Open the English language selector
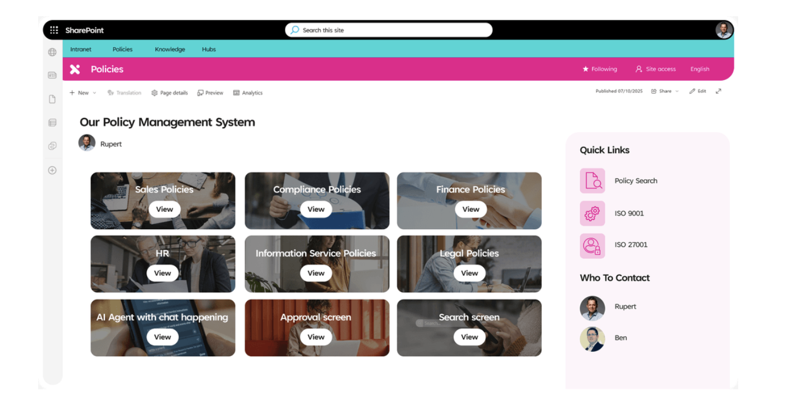Image resolution: width=792 pixels, height=400 pixels. (x=699, y=69)
